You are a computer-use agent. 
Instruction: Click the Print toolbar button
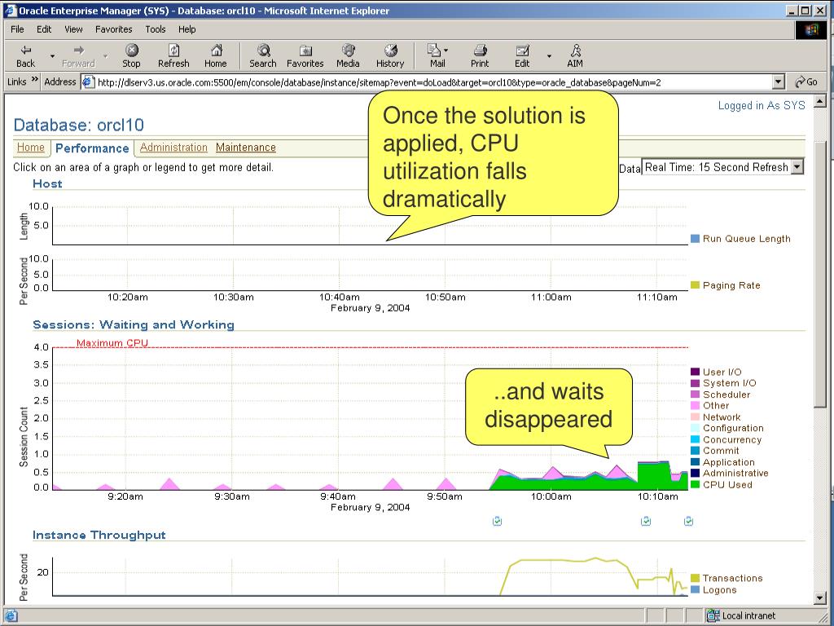tap(479, 56)
